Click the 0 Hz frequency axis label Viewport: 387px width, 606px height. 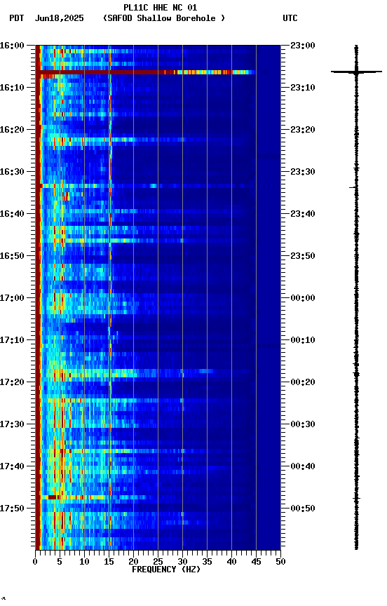coord(36,562)
